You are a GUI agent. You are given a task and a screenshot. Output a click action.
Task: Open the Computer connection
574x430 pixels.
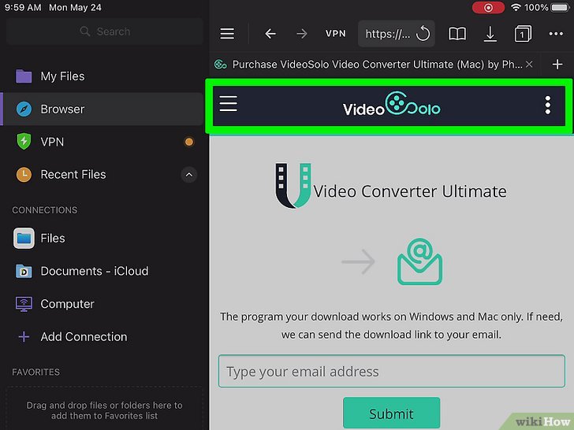(x=102, y=304)
